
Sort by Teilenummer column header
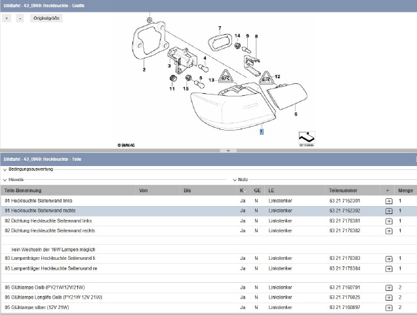tap(343, 190)
